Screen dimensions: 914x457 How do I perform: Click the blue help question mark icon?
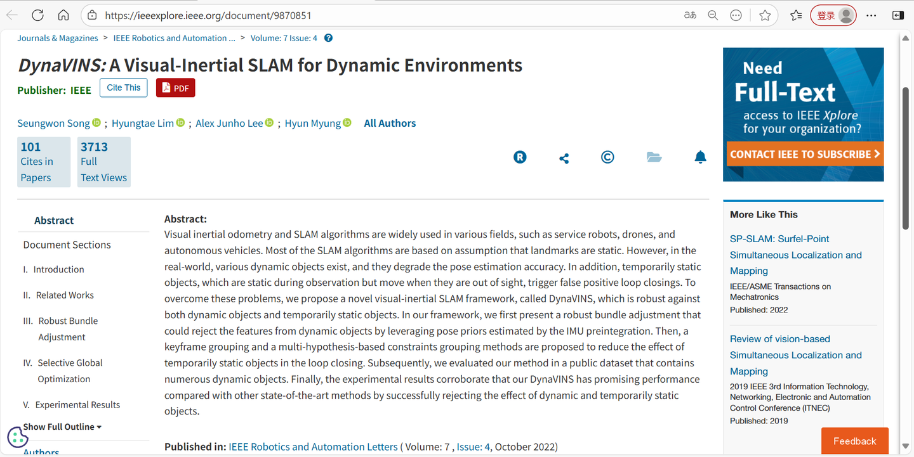click(328, 38)
